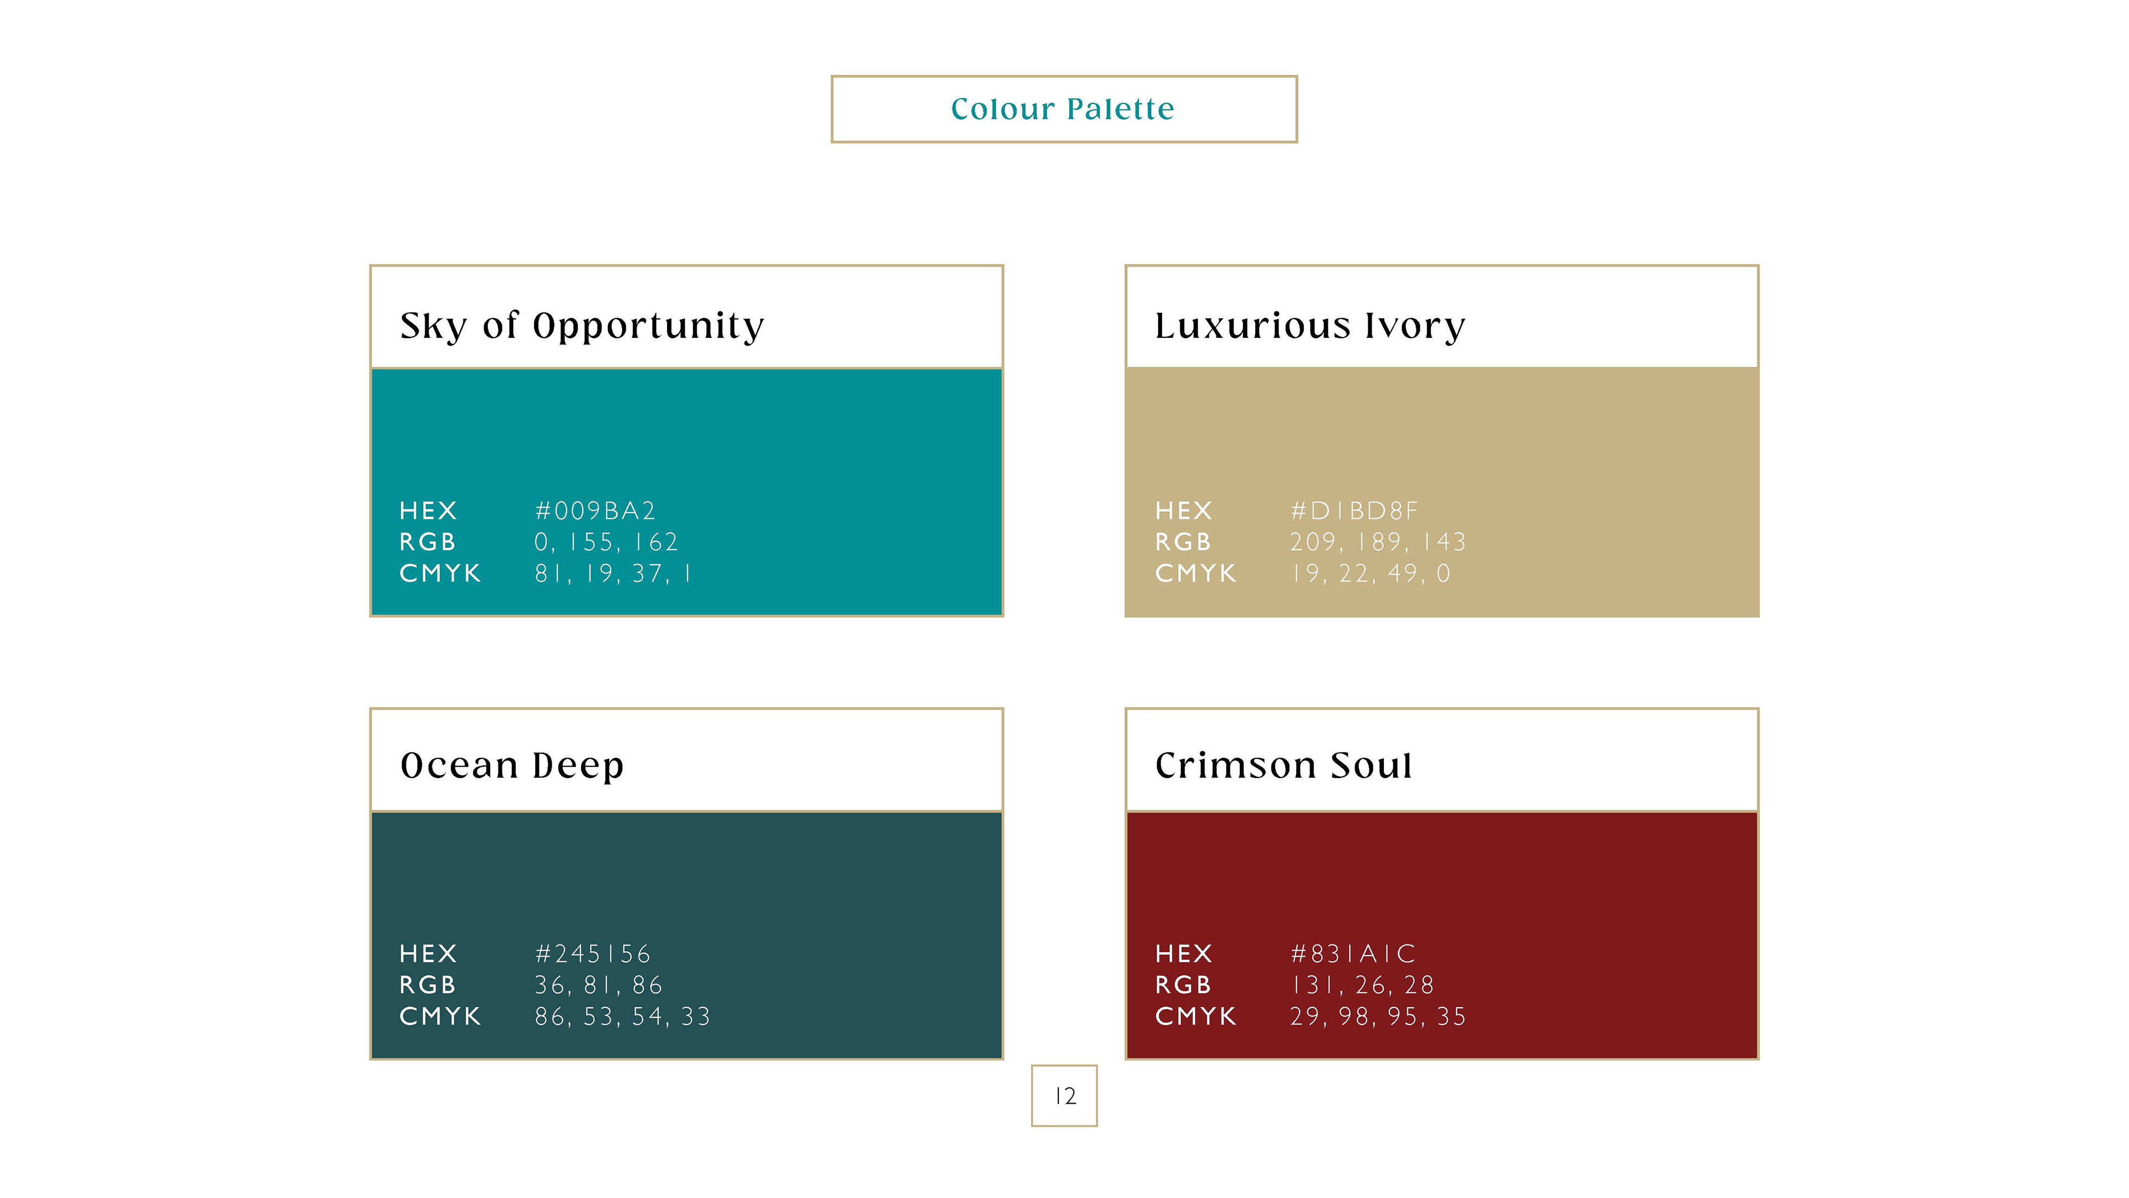Screen dimensions: 2129x1198
Task: Select the Sky of Opportunity teal swatch
Action: point(686,492)
